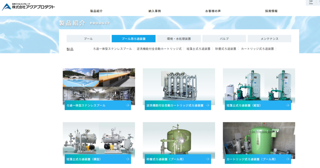Click the 製品 label before product links

tap(70, 49)
